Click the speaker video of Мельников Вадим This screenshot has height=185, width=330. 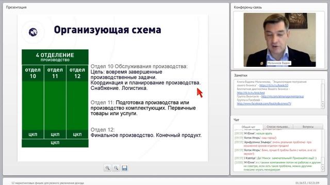(279, 40)
